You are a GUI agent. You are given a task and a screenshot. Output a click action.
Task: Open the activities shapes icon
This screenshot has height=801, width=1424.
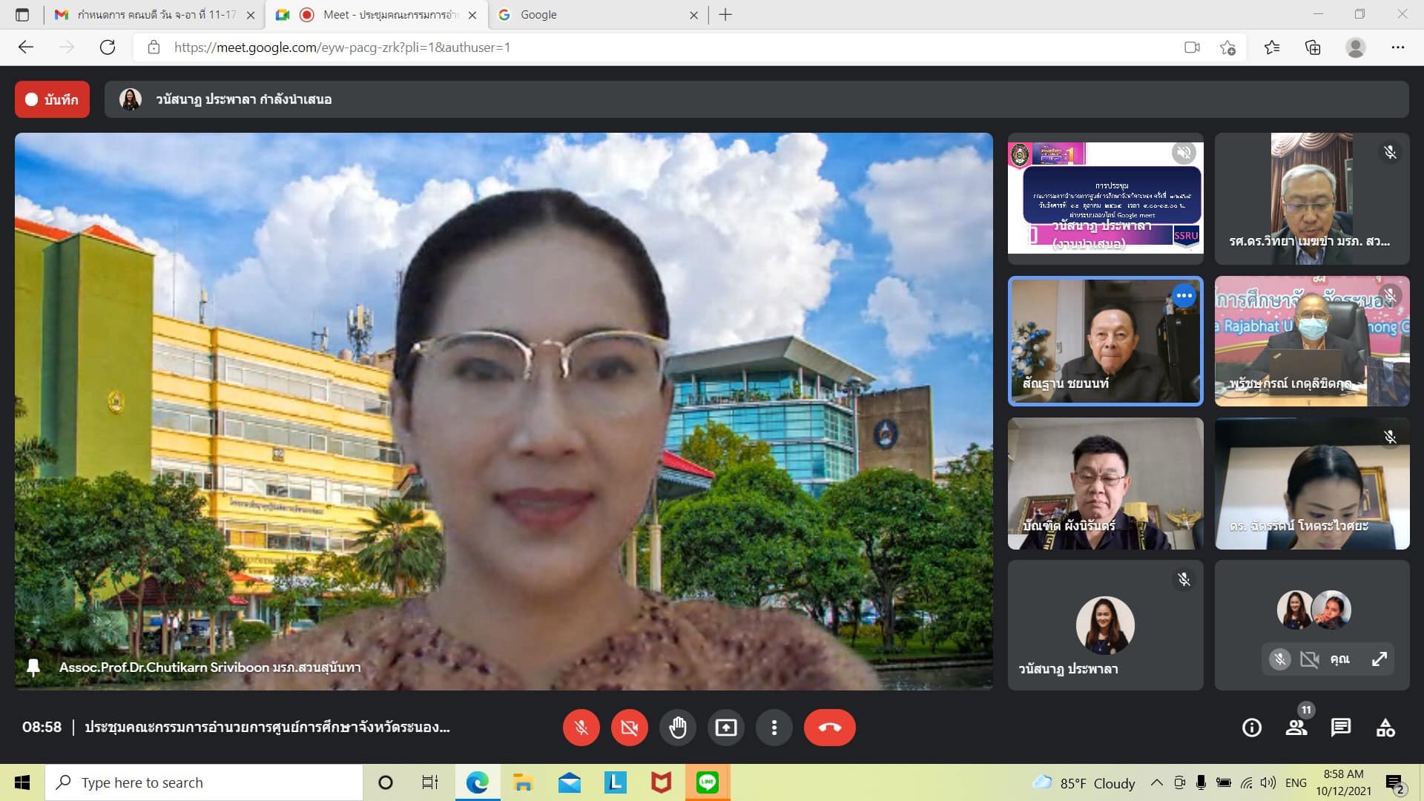(x=1385, y=728)
